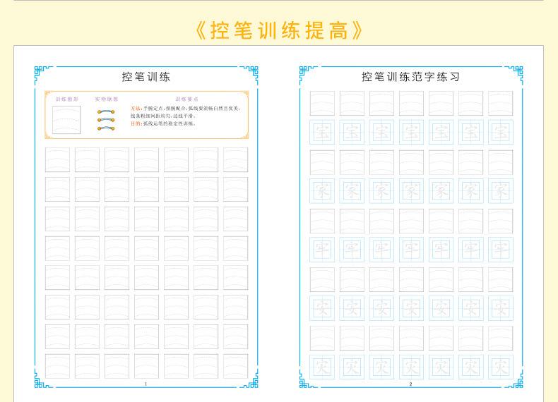Screen dimensions: 558x402
Task: Click the first 安 character cell
Action: 322,307
